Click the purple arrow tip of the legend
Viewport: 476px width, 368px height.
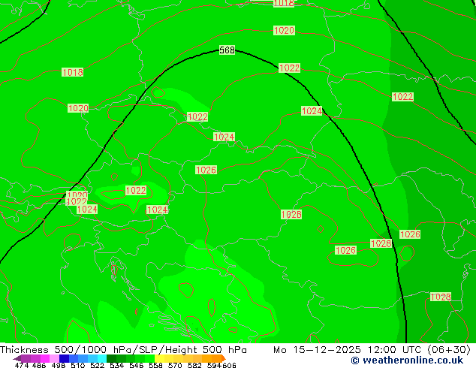[17, 358]
